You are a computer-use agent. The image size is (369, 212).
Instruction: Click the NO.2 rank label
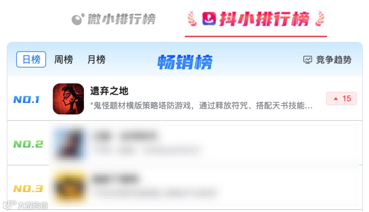[x=28, y=144]
